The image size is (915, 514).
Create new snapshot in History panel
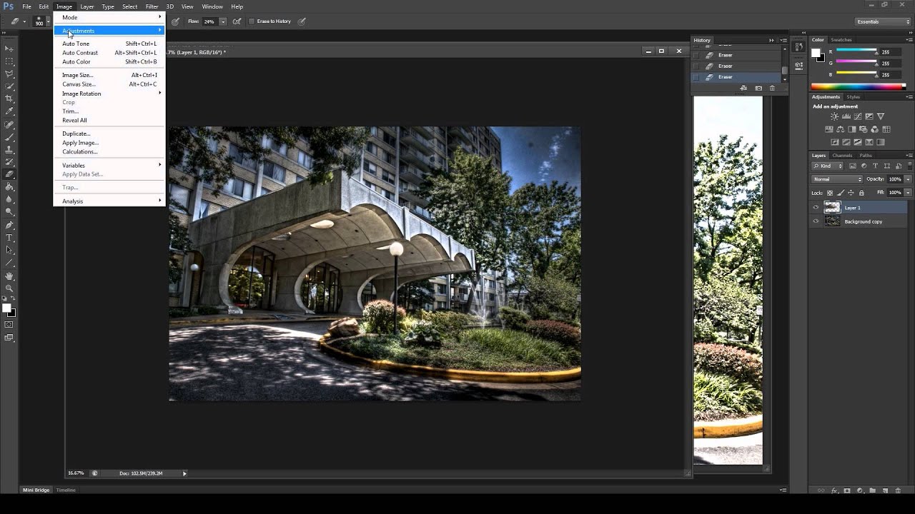758,89
